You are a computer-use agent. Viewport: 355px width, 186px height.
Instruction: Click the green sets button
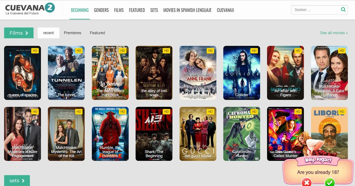(17, 181)
